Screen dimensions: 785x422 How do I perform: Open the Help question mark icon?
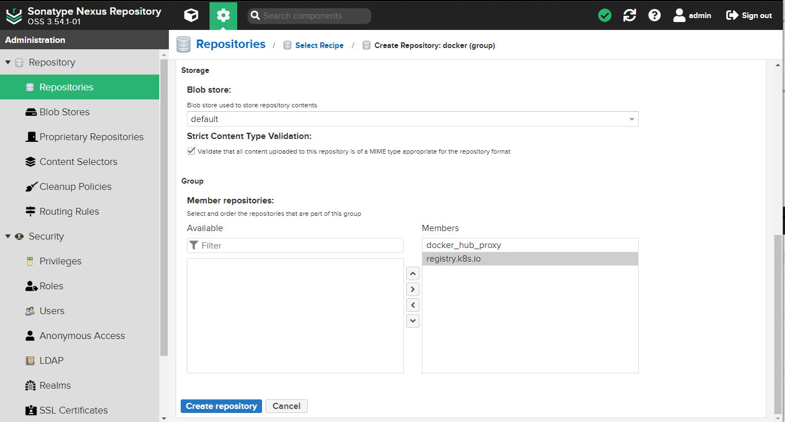(x=655, y=16)
